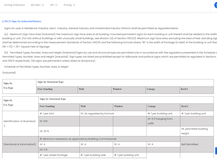Viewport: 217px width, 160px height.
Task: Click the 'SF: As regulated by formula' cell
Action: pos(113,114)
